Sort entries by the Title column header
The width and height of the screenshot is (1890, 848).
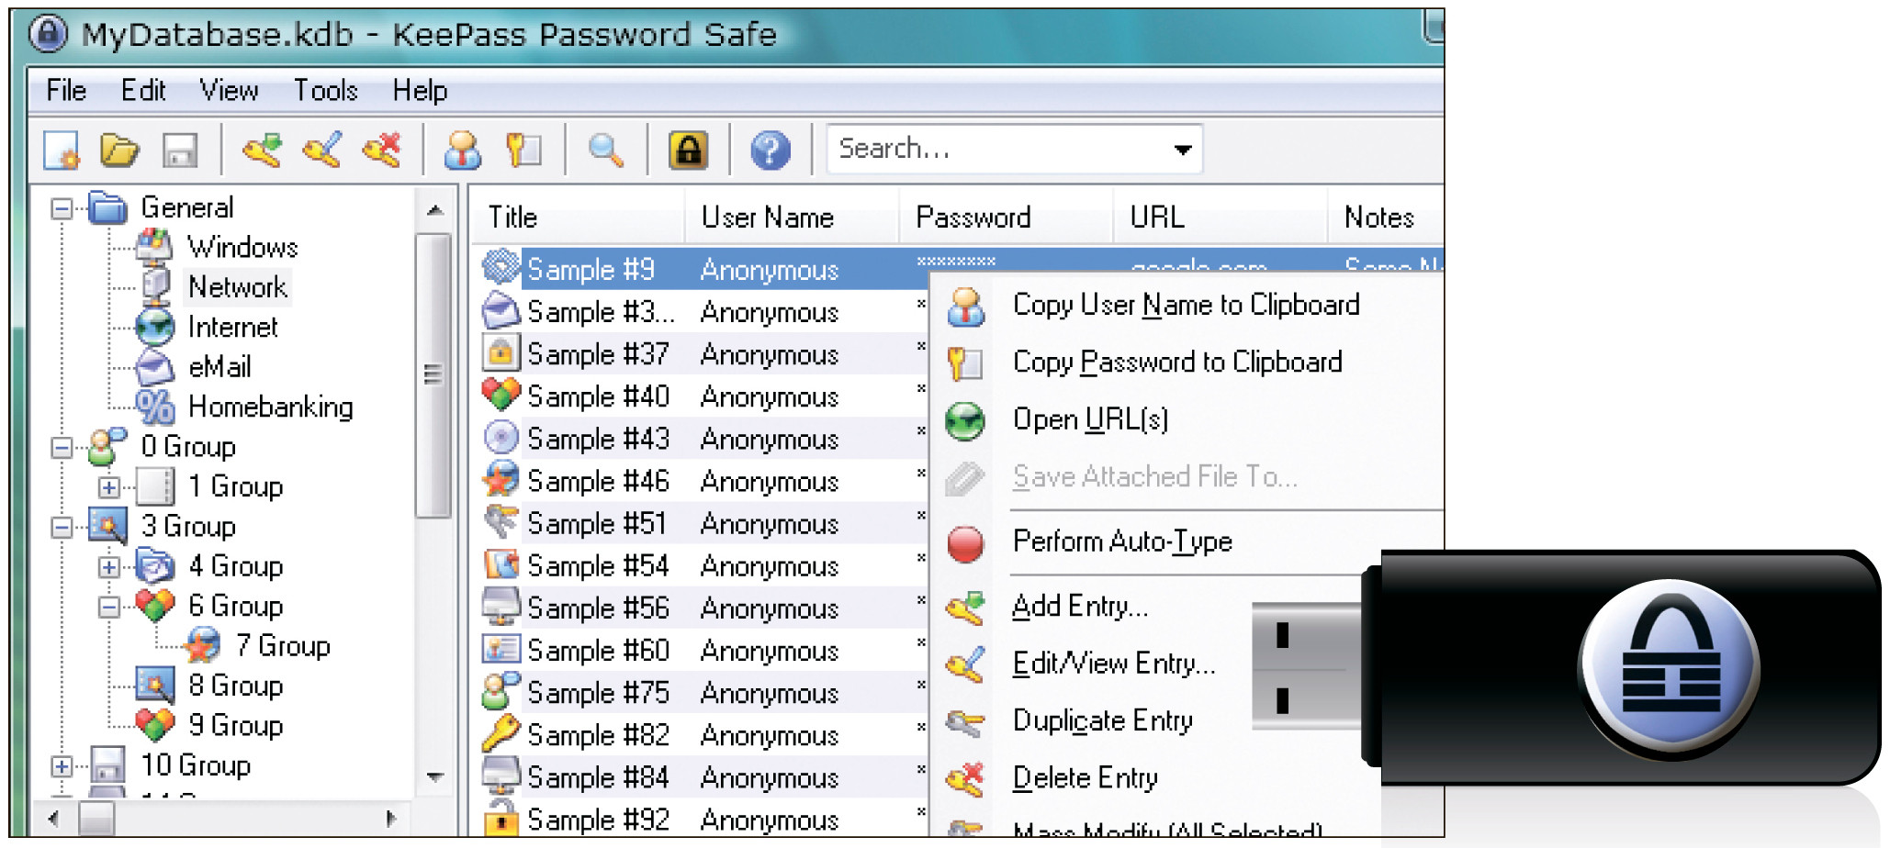coord(512,218)
